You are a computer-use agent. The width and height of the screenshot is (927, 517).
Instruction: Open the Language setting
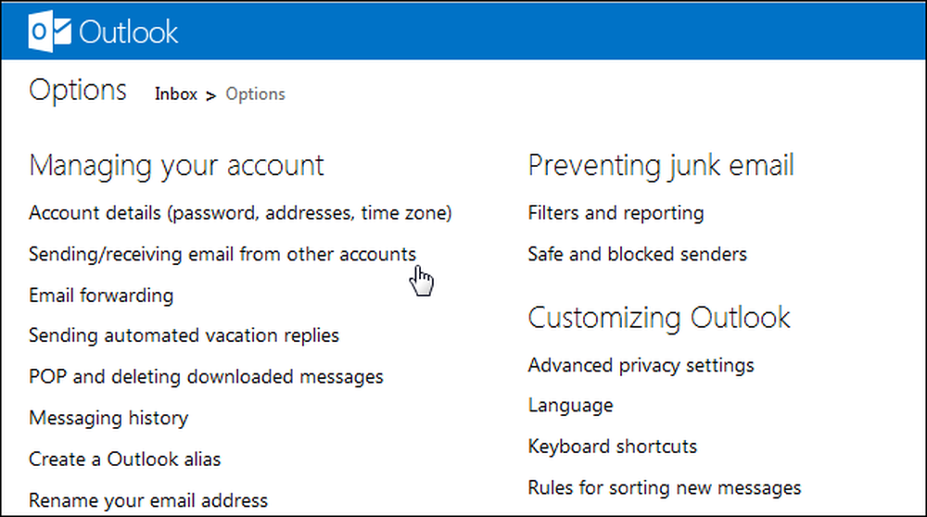coord(570,406)
